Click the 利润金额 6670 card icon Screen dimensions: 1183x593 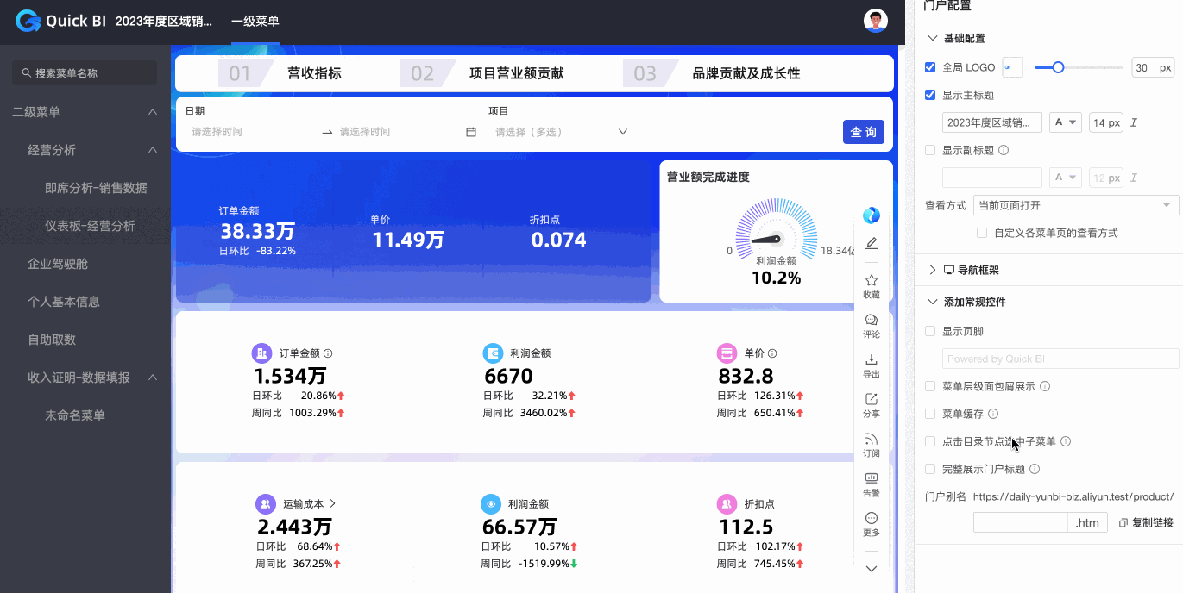point(493,353)
